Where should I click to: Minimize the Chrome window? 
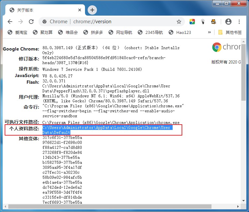click(x=217, y=4)
